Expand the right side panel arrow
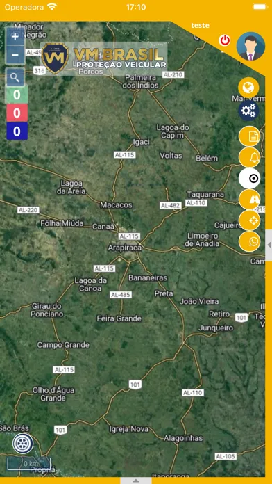Screen dimensions: 272x484 [x=269, y=245]
